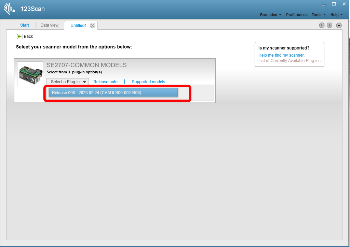Screen dimensions: 350x247
Task: Click the Zebra logo icon
Action: coord(9,9)
